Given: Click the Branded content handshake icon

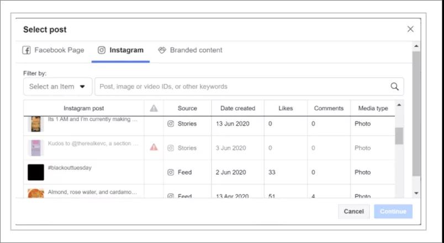Looking at the screenshot, I should click(x=162, y=50).
